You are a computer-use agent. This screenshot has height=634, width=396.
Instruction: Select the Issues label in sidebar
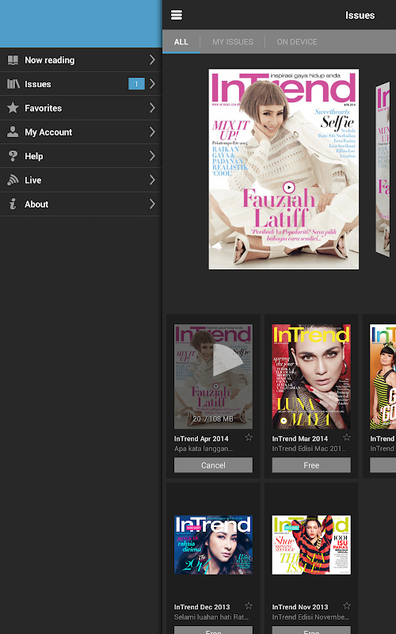pyautogui.click(x=38, y=84)
